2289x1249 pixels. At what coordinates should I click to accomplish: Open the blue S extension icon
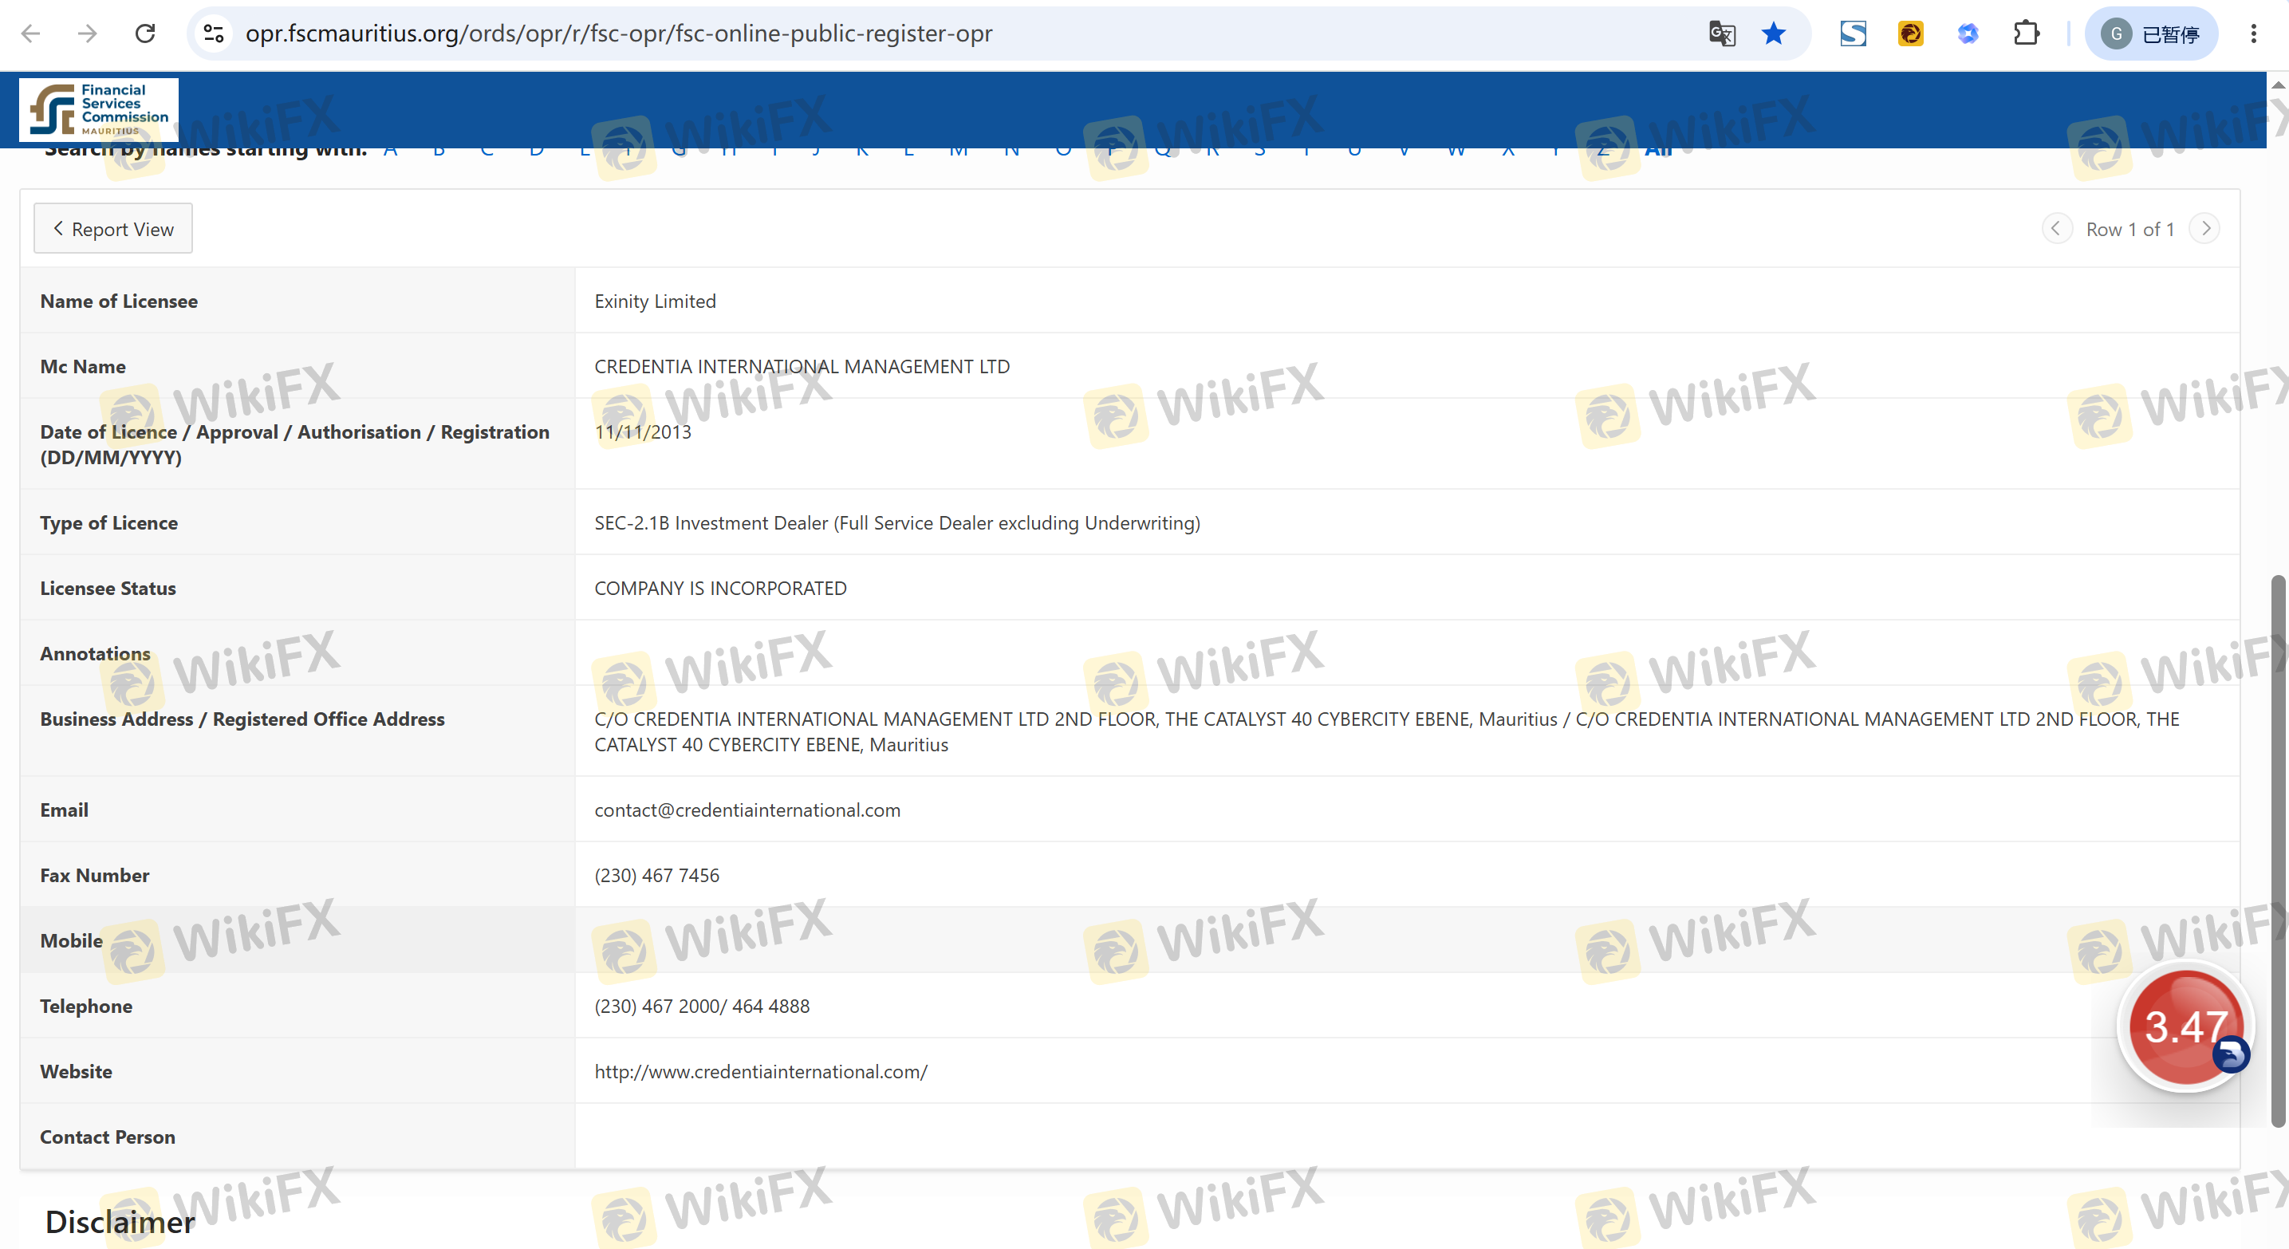click(x=1853, y=33)
